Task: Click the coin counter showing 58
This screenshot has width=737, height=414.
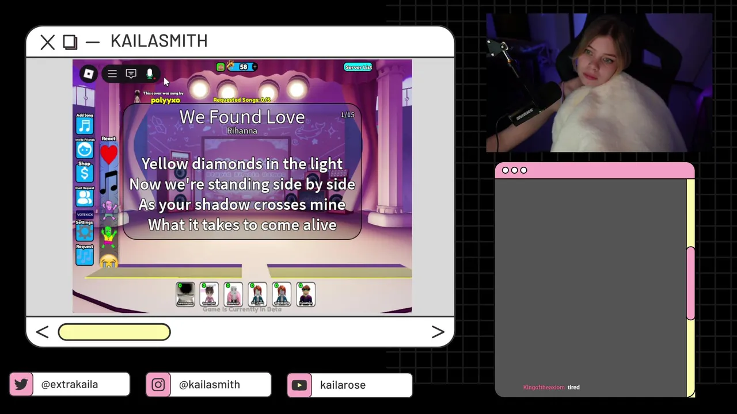Action: [243, 67]
